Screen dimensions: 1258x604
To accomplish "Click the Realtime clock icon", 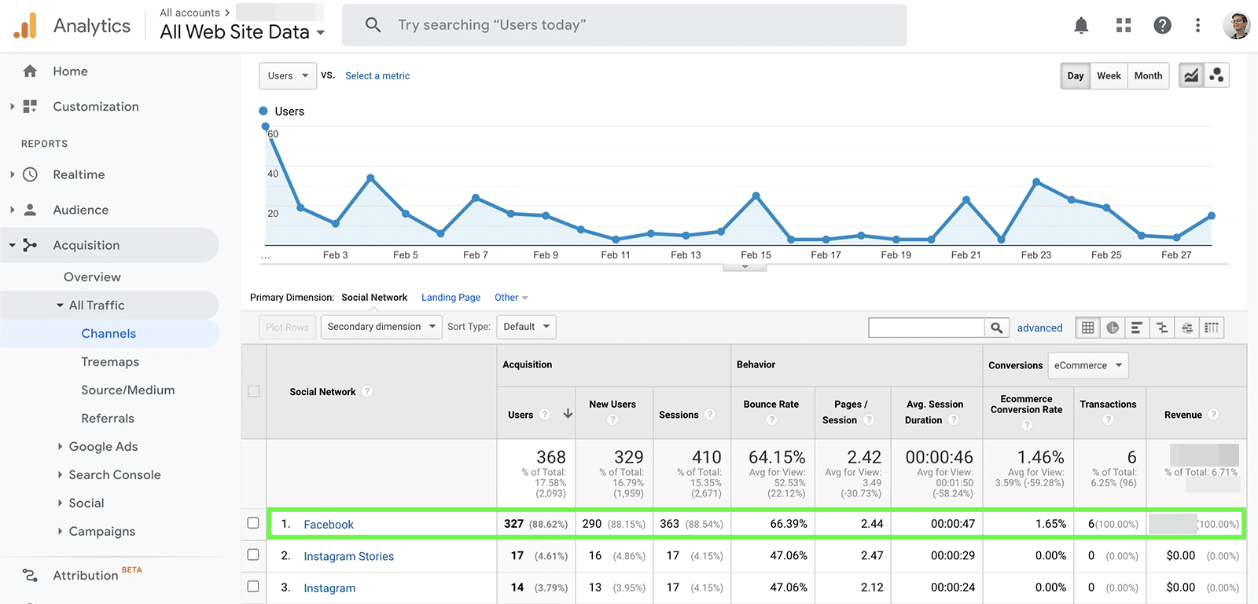I will point(30,174).
